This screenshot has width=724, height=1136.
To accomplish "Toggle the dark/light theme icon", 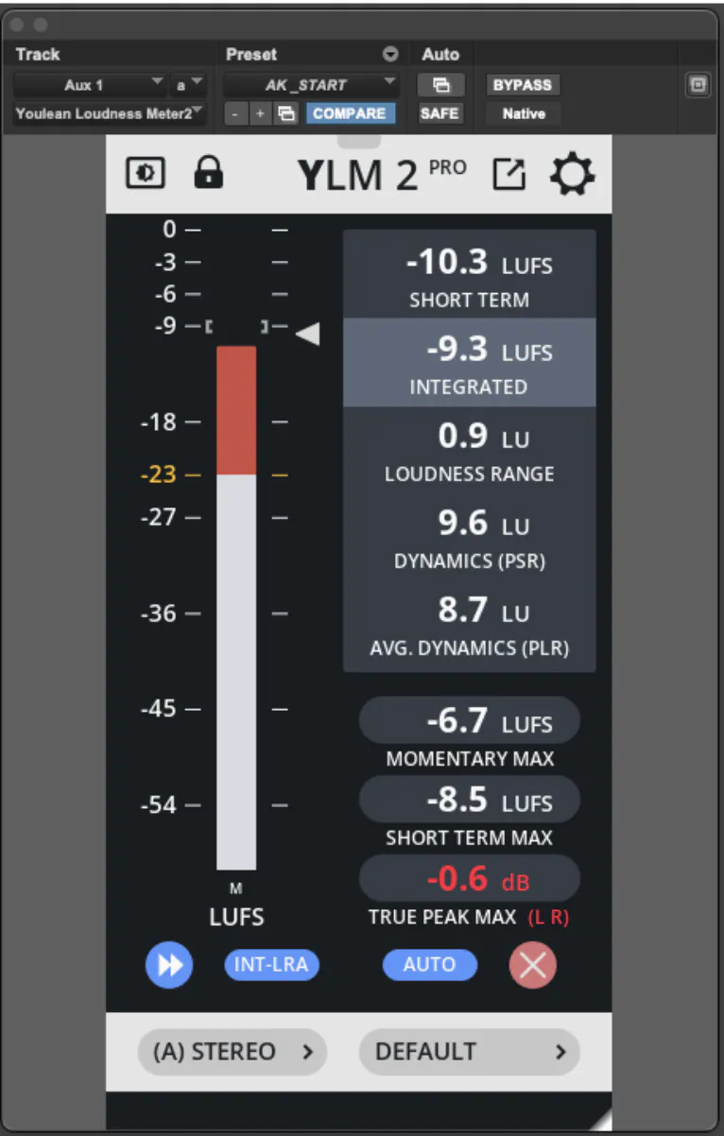I will pos(145,173).
